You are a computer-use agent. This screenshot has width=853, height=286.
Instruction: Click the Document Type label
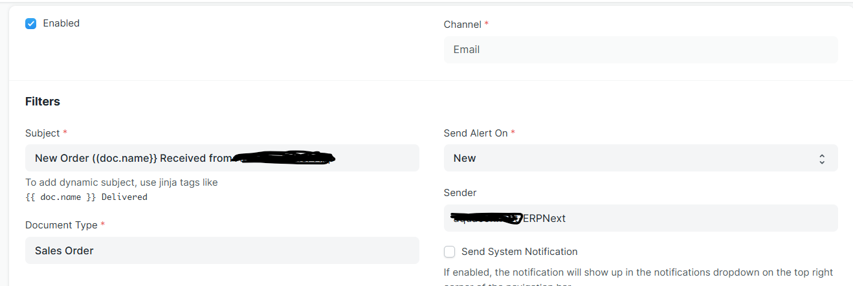61,225
